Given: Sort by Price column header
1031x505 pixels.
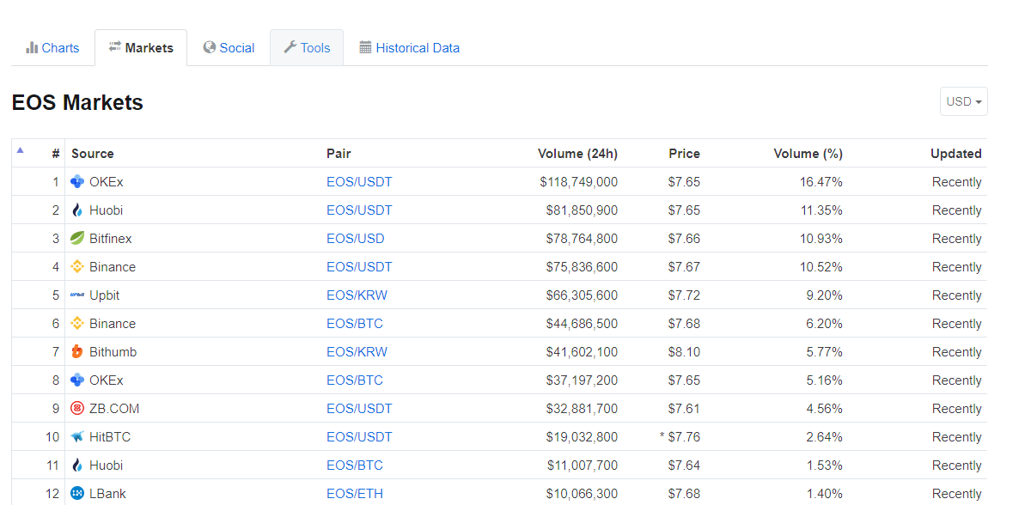Looking at the screenshot, I should 684,154.
